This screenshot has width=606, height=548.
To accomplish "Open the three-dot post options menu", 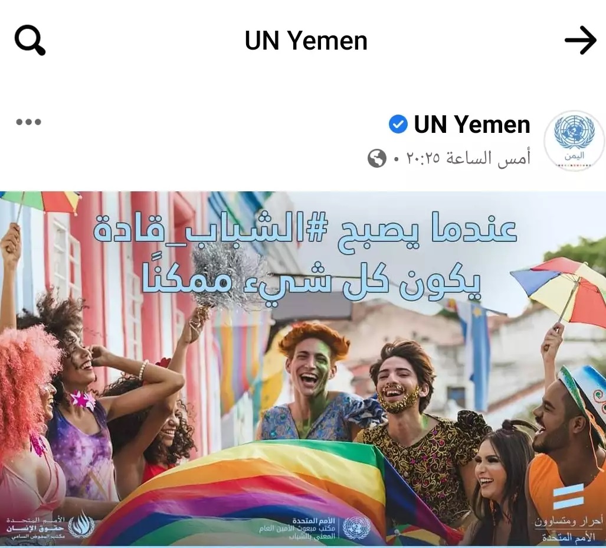I will 28,122.
